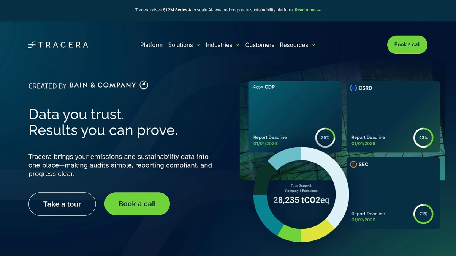The width and height of the screenshot is (456, 256).
Task: Click the Bain & Company compass icon
Action: (144, 85)
